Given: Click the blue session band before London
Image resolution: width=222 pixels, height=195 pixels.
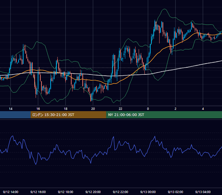Looking at the screenshot, I should pos(15,115).
